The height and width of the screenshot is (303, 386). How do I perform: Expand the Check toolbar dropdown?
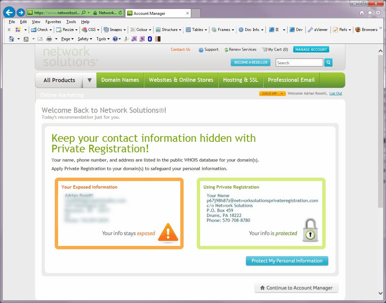tap(51, 30)
